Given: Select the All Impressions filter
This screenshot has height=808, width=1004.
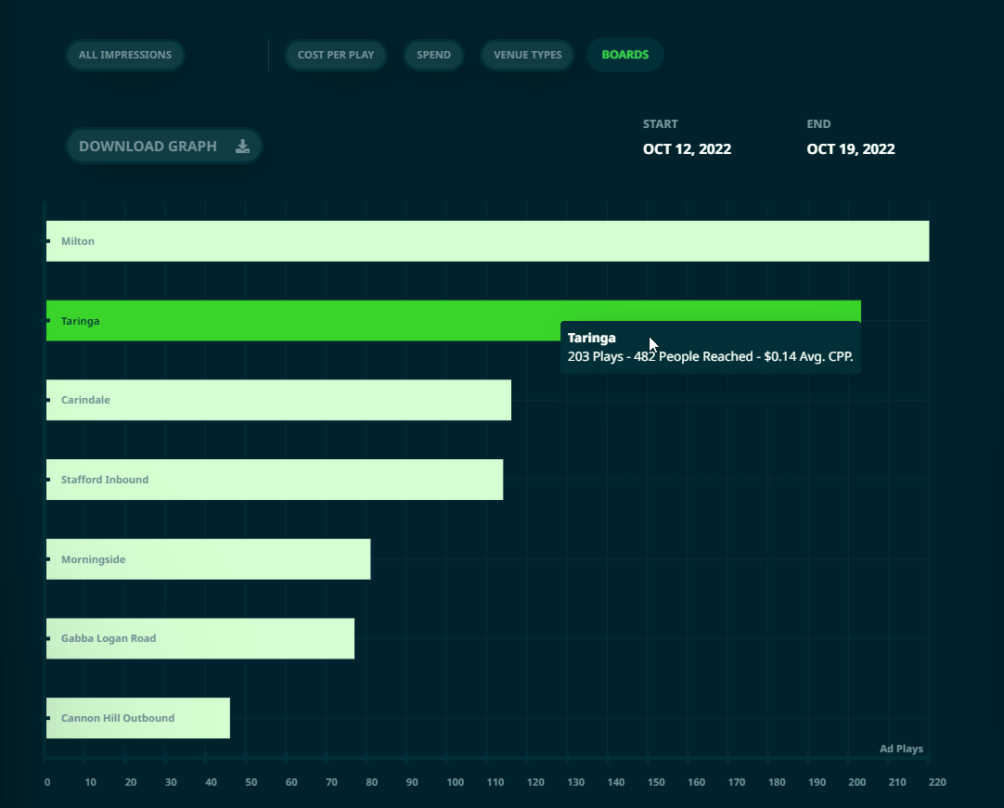Looking at the screenshot, I should pos(125,55).
